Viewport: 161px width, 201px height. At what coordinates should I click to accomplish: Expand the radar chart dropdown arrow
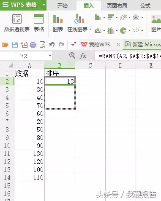142,18
